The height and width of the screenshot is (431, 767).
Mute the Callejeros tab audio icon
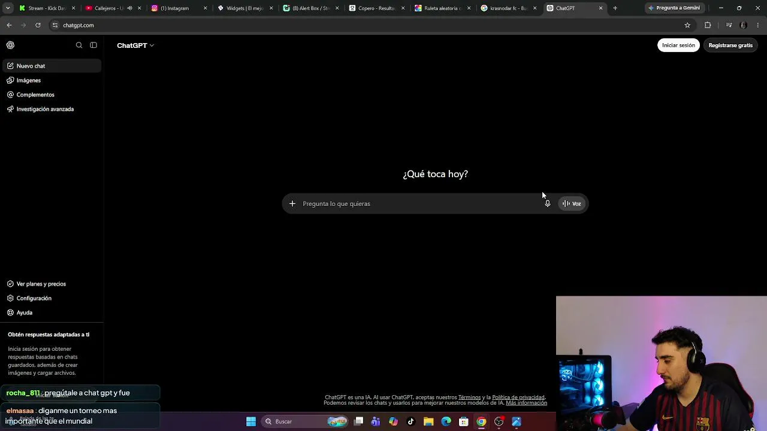[129, 8]
